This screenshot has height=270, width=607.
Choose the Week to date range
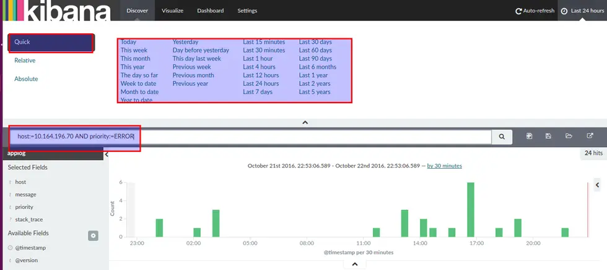click(x=138, y=83)
